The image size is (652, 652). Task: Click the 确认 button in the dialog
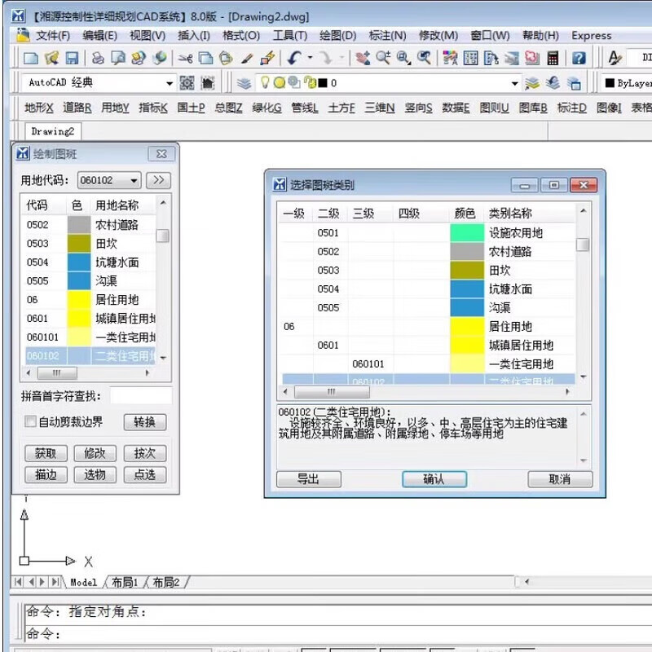(x=434, y=480)
